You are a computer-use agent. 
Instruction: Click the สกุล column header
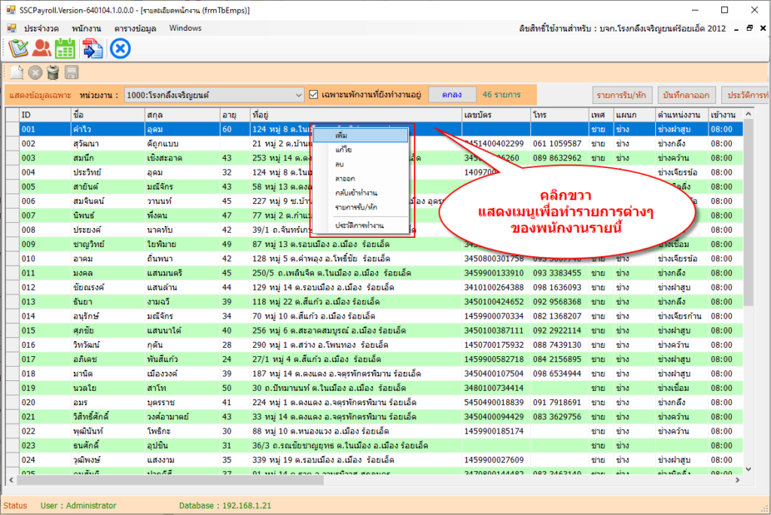pos(182,114)
